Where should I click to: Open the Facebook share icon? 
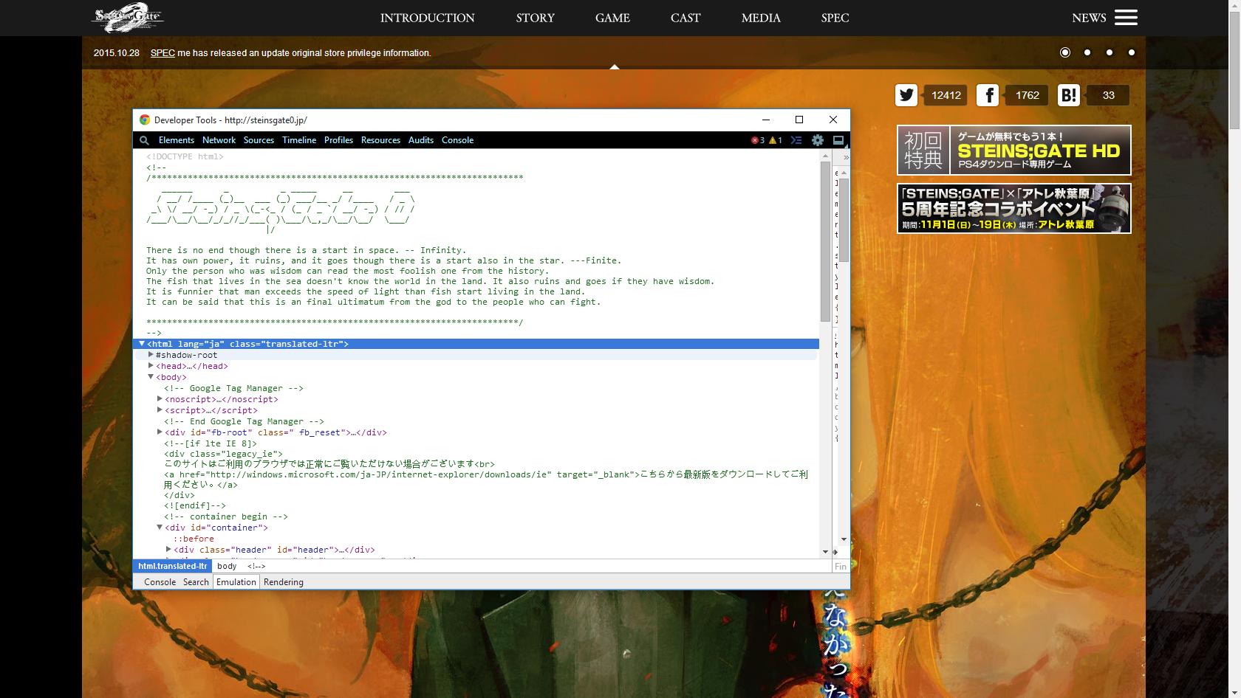[x=988, y=95]
